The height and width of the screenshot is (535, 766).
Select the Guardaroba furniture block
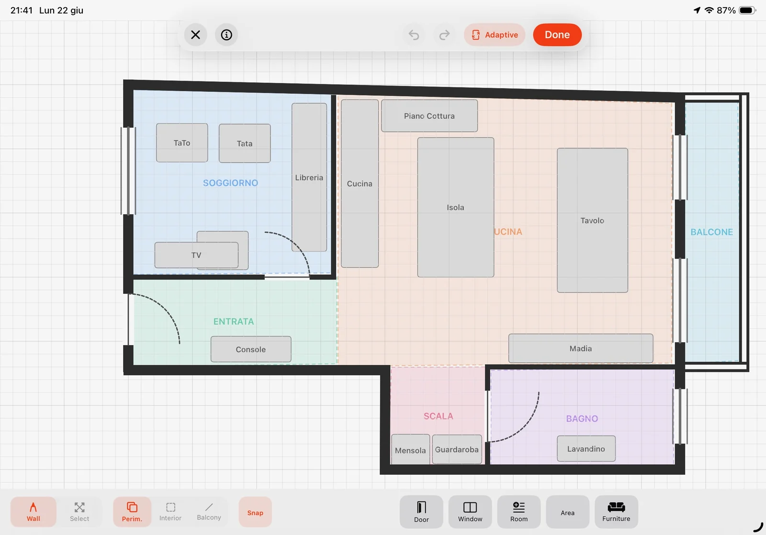[457, 449]
